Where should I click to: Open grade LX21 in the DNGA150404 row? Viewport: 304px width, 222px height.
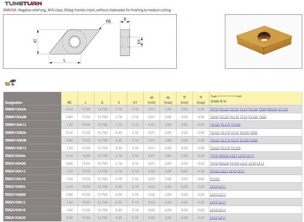click(234, 156)
